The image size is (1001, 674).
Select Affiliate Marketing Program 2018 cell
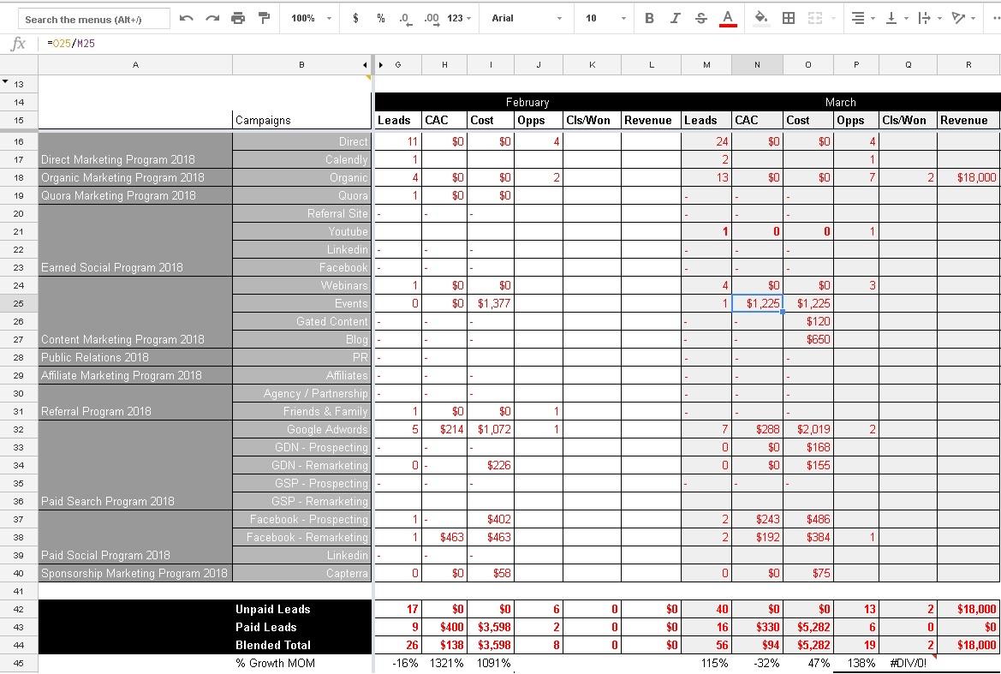tap(135, 375)
